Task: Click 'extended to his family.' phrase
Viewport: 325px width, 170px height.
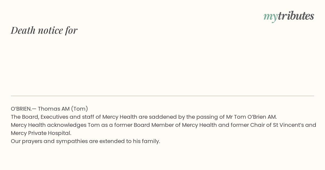Action: [130, 141]
